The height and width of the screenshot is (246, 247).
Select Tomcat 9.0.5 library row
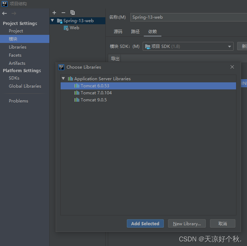(148, 100)
